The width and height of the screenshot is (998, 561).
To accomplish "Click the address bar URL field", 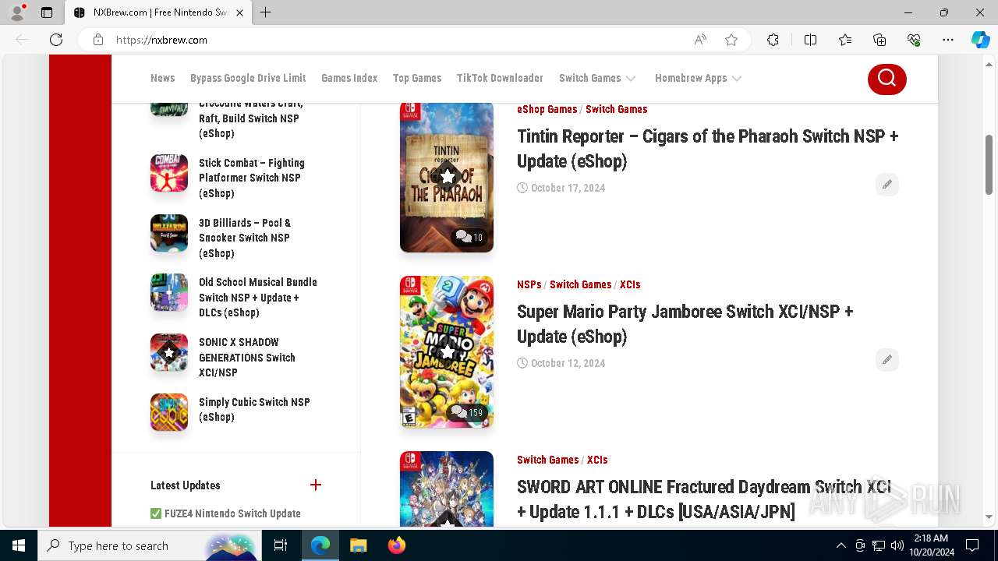I will click(x=398, y=40).
